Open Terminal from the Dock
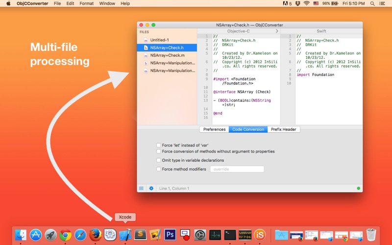Screen dimensions: 392x245 [x=230, y=235]
